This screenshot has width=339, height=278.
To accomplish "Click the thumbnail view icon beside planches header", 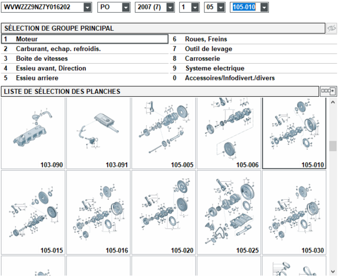I will coord(328,91).
